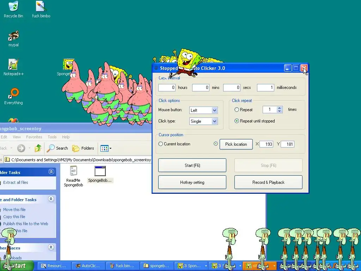
Task: Click the Up folder icon in Explorer toolbar
Action: pyautogui.click(x=38, y=148)
